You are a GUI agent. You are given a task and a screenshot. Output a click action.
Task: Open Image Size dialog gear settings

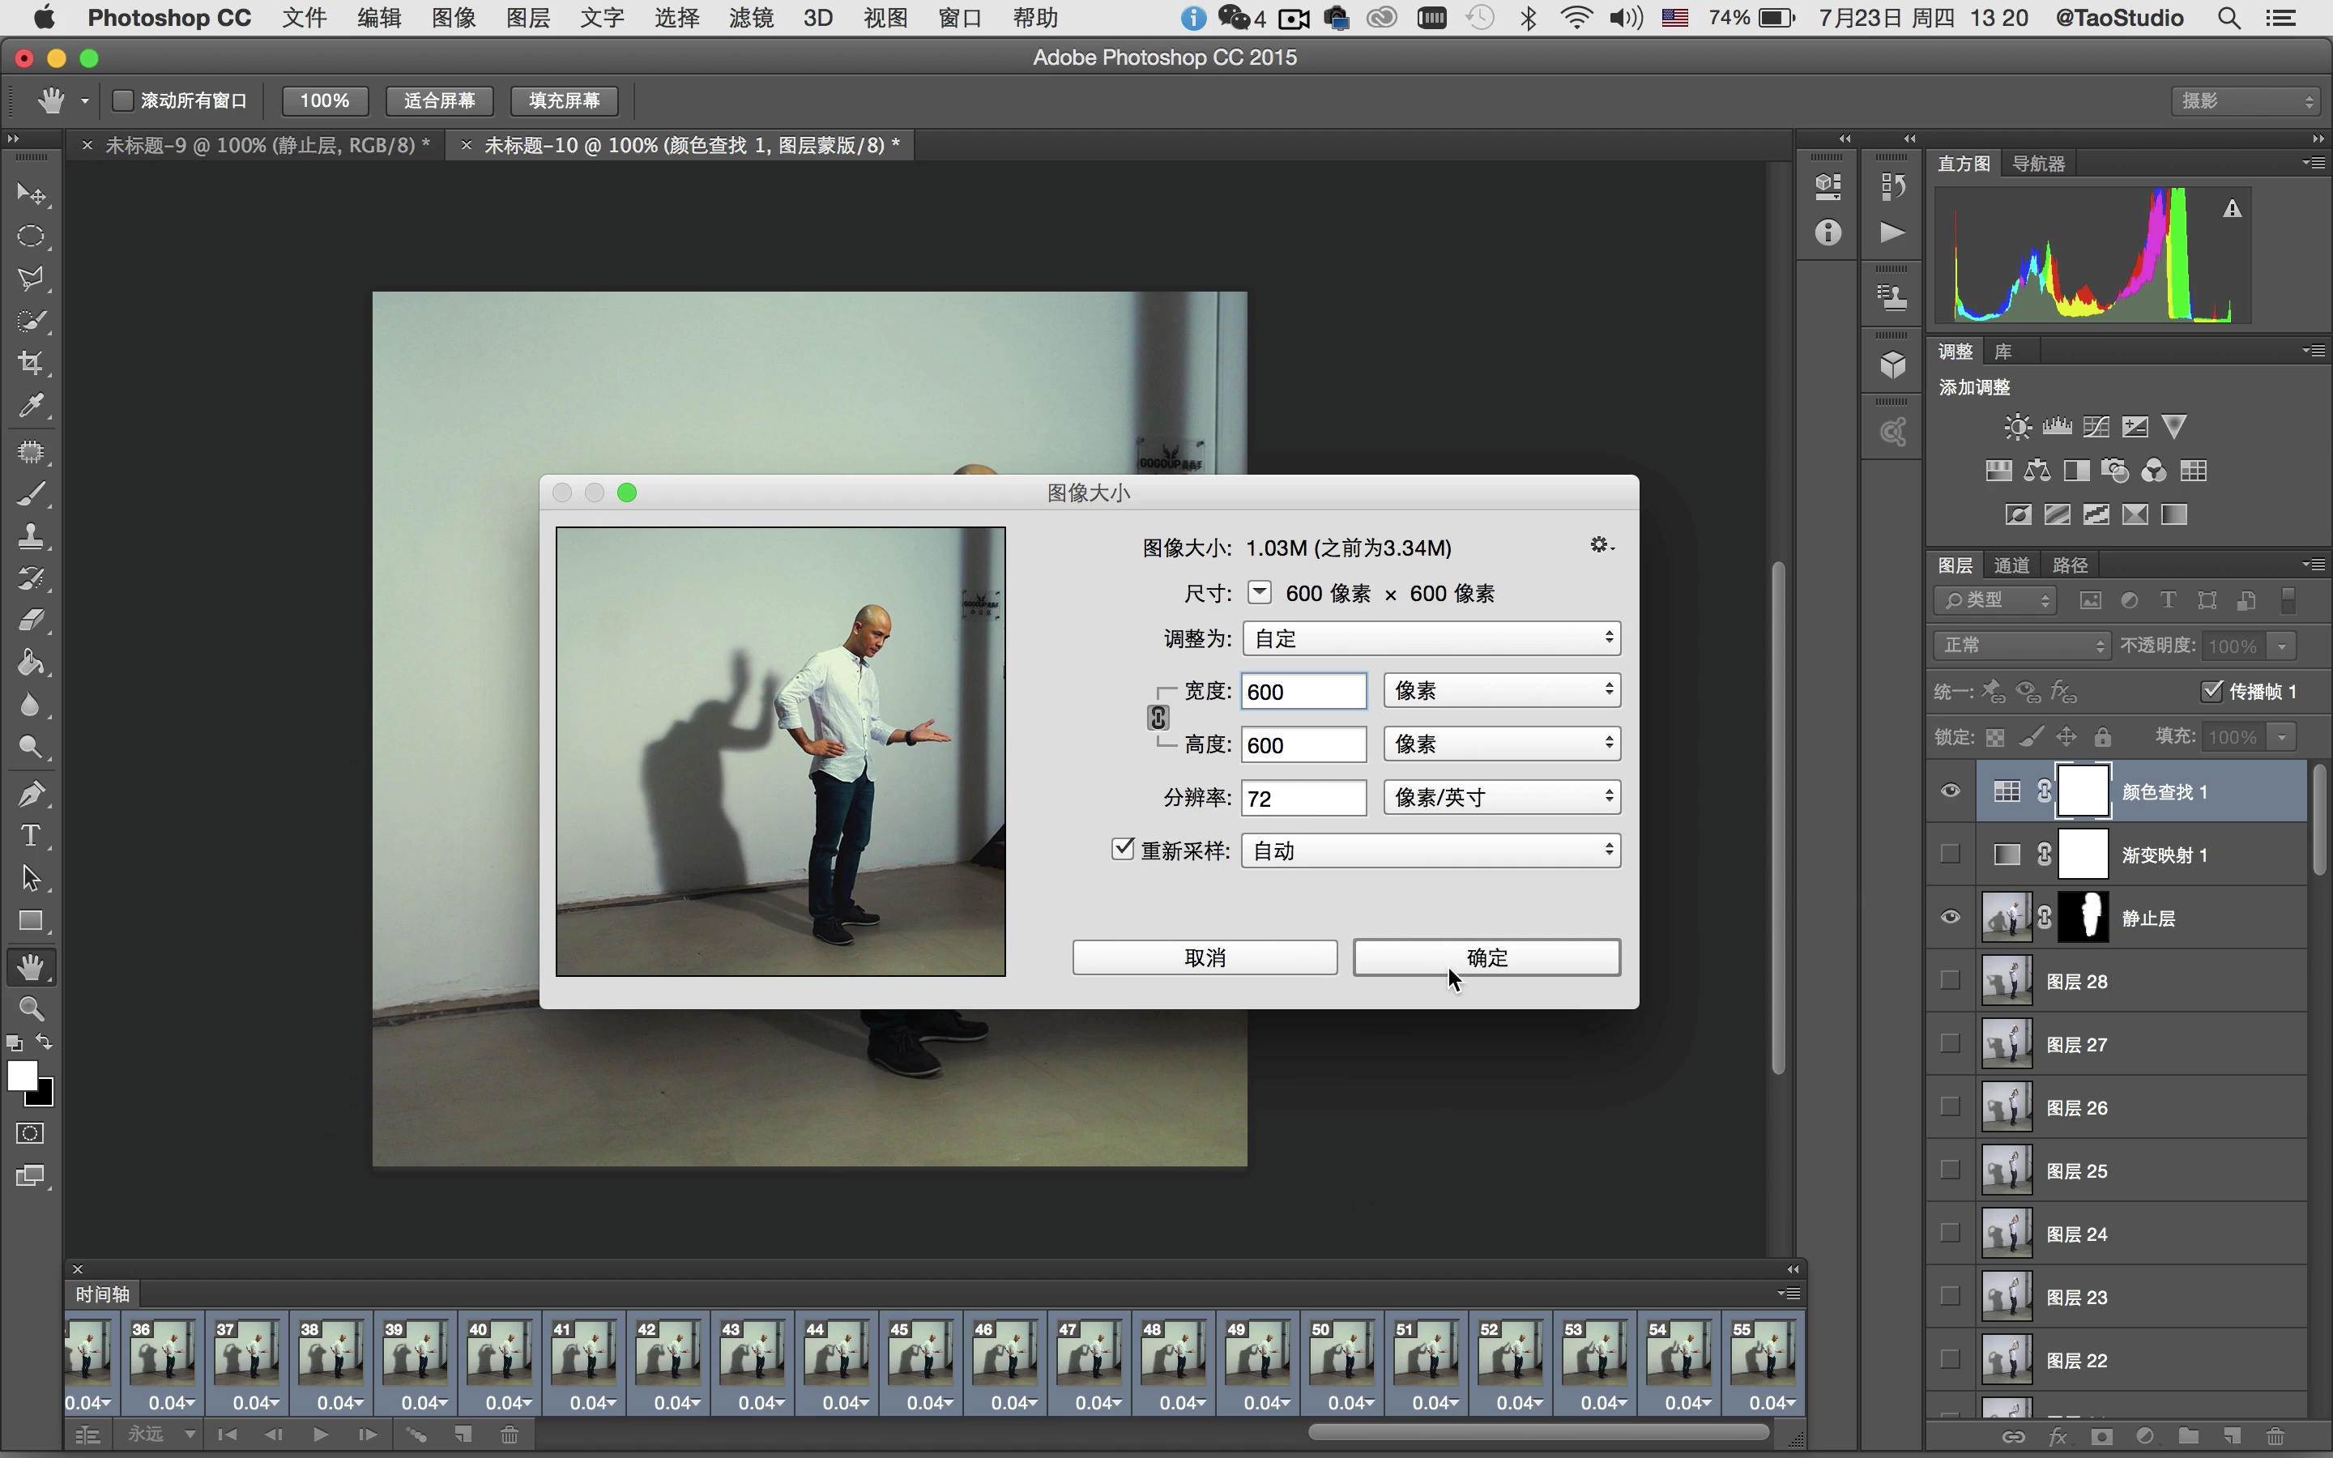click(x=1601, y=546)
